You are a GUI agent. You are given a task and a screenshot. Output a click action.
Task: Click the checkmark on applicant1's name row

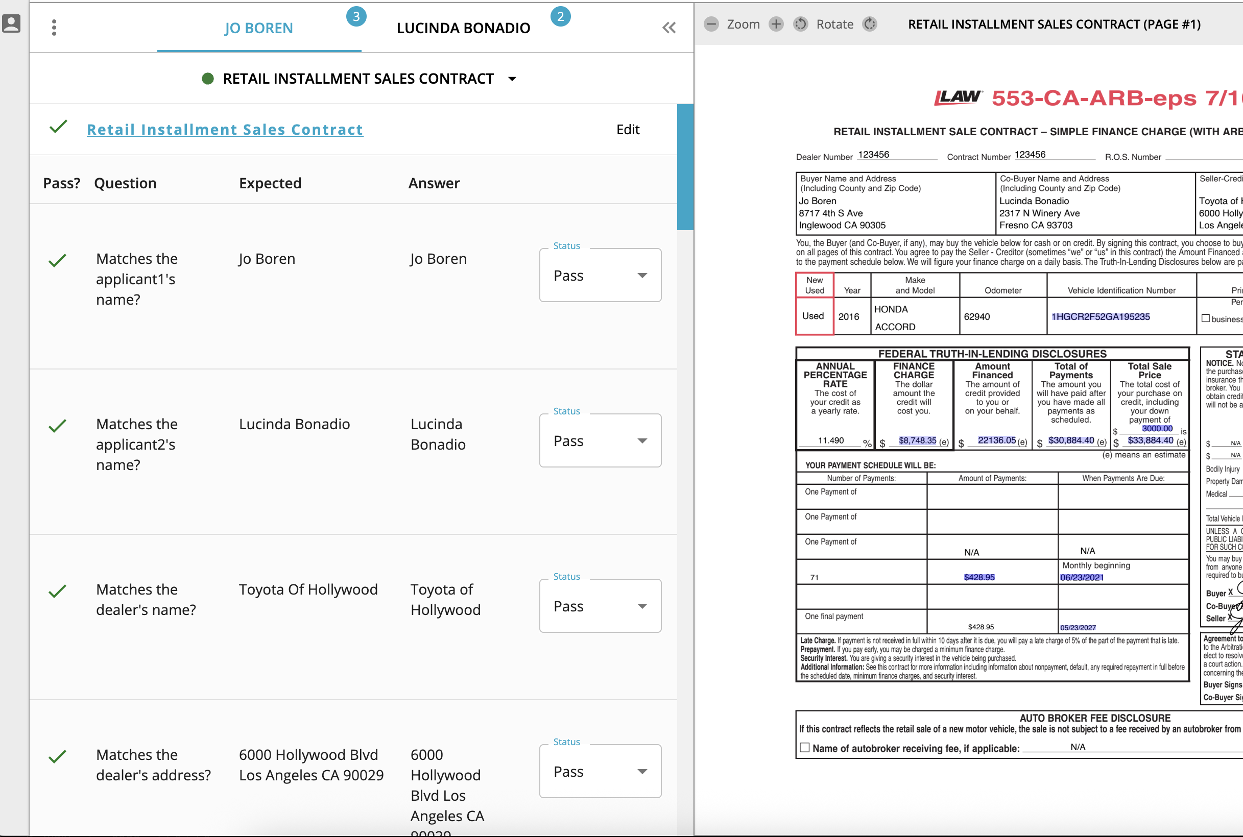tap(57, 260)
